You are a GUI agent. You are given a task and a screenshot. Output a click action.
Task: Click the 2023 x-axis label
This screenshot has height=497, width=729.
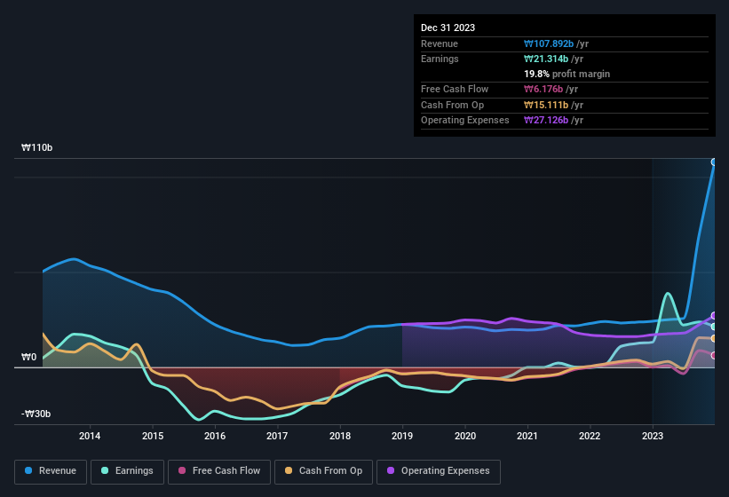pos(653,436)
